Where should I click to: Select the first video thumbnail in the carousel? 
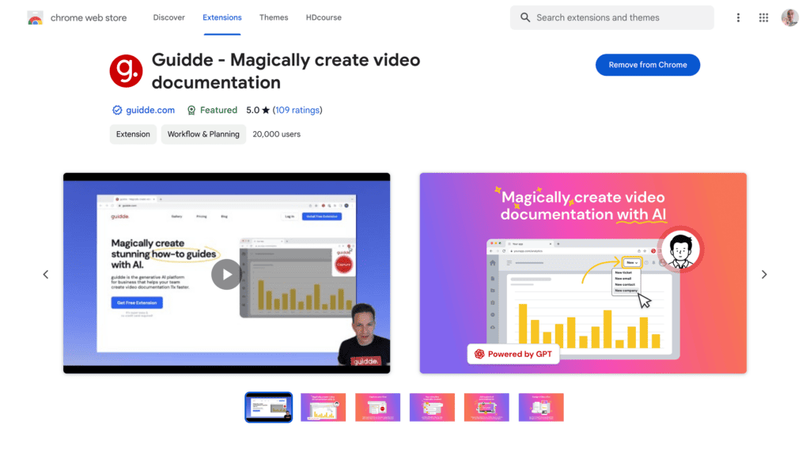tap(269, 407)
